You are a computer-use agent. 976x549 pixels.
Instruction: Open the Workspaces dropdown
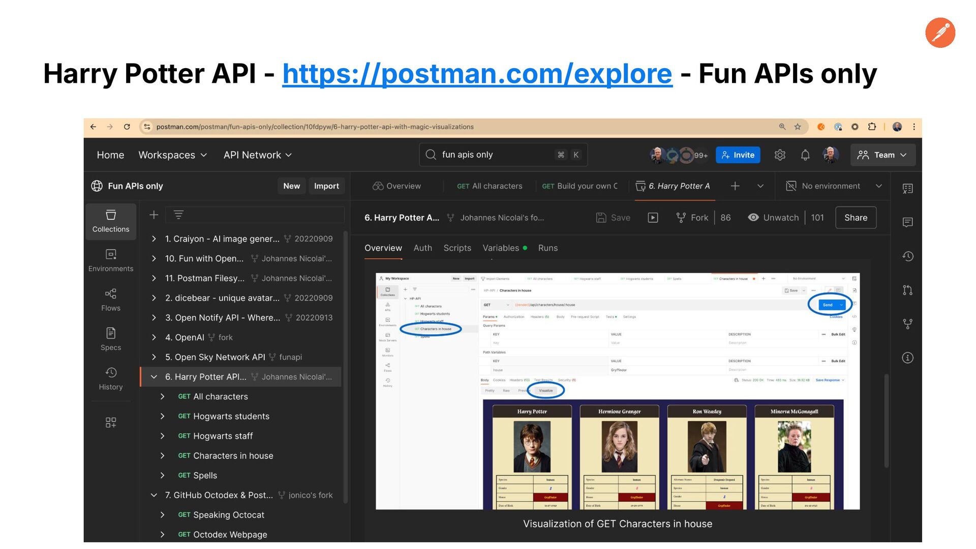(x=172, y=155)
